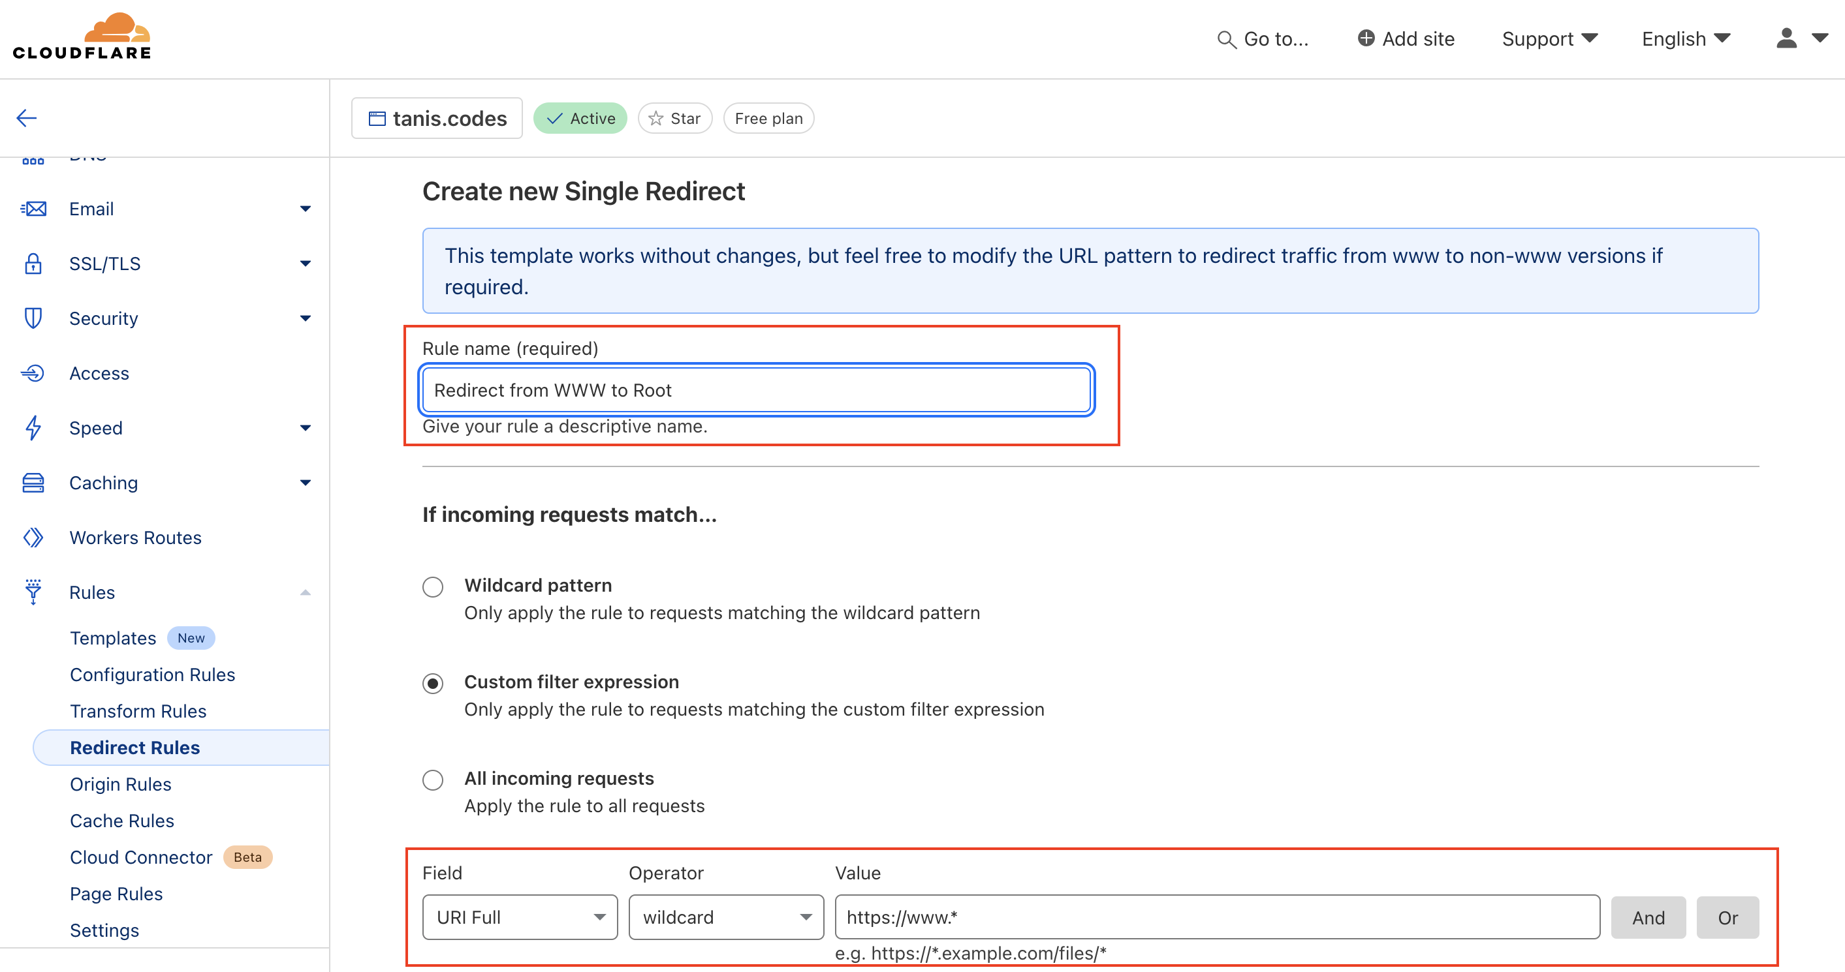Select the Security shield icon in sidebar
Image resolution: width=1845 pixels, height=972 pixels.
(x=33, y=318)
